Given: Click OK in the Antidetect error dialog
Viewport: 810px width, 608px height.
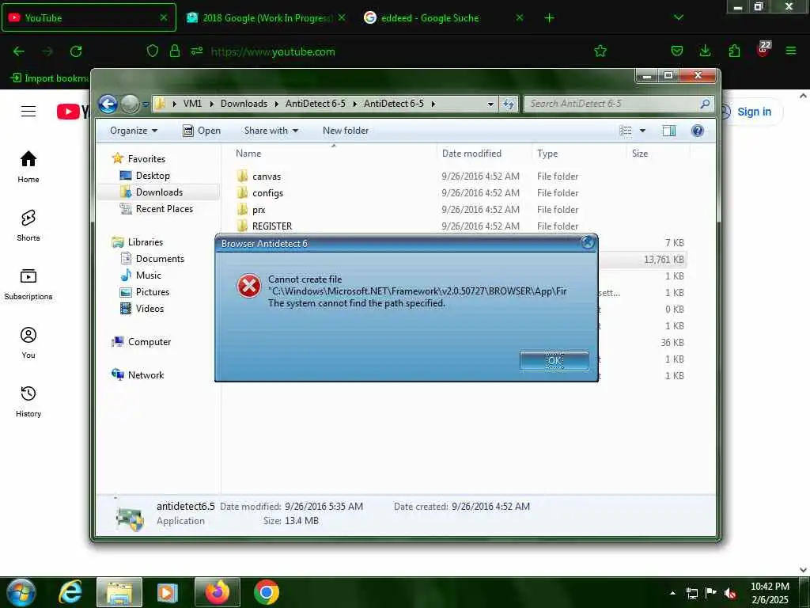Looking at the screenshot, I should [x=555, y=360].
